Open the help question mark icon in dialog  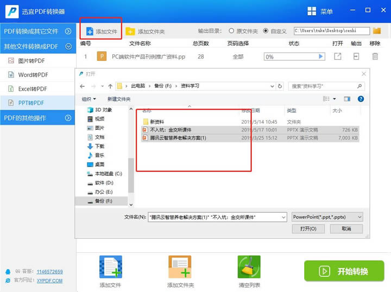point(361,99)
